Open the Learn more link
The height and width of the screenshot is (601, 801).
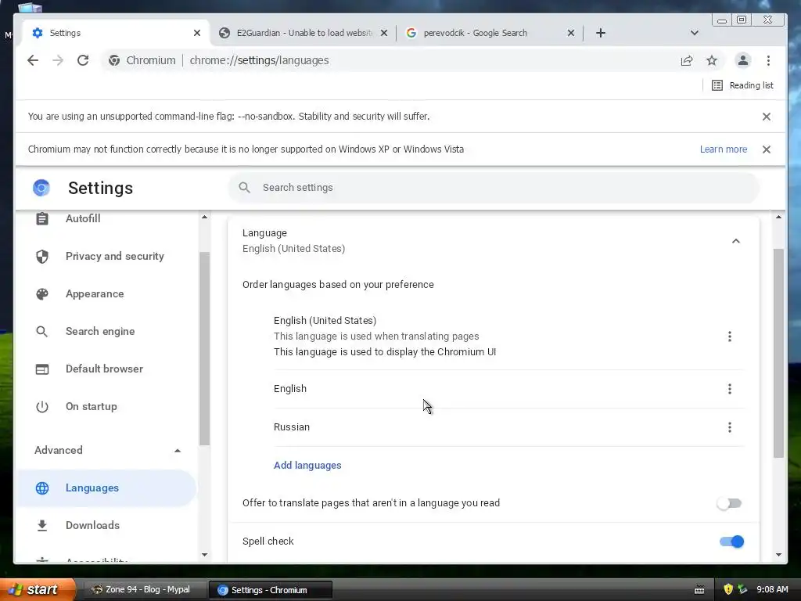click(x=724, y=149)
